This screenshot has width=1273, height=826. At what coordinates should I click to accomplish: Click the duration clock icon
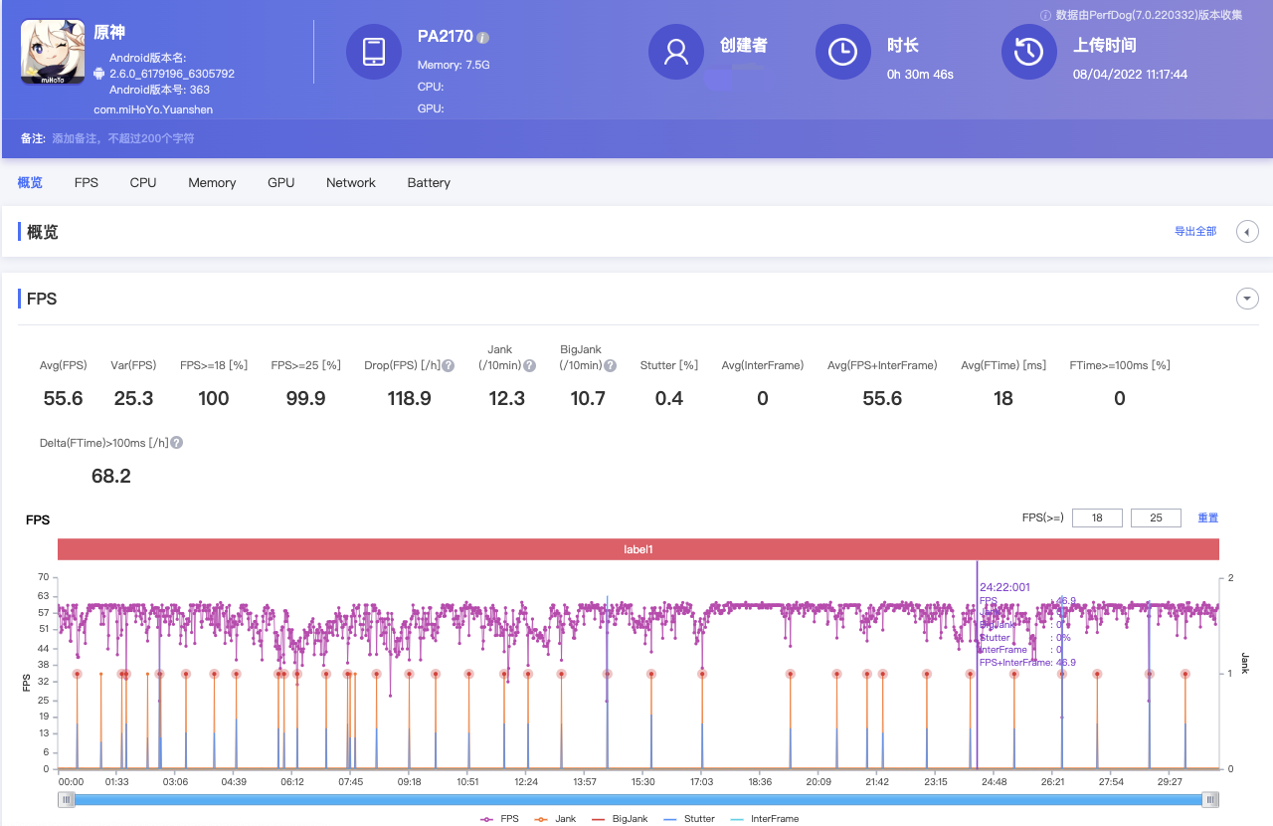[843, 52]
